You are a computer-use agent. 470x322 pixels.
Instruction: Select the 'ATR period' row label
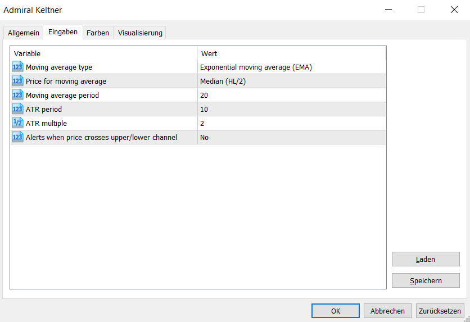44,110
